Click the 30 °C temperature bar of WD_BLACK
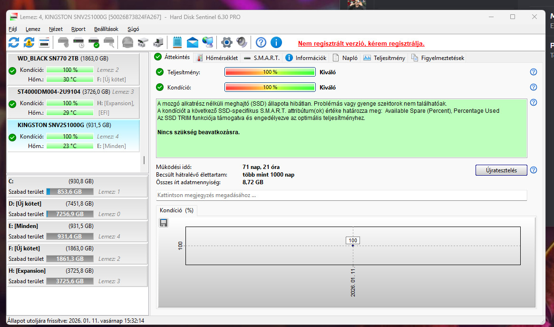Image resolution: width=554 pixels, height=327 pixels. pos(70,79)
